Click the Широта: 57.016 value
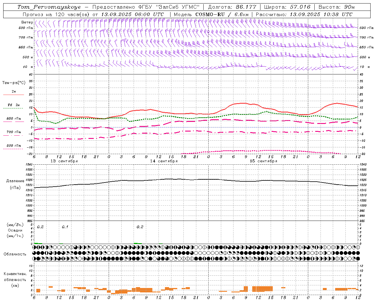This screenshot has width=375, height=300. pyautogui.click(x=287, y=7)
